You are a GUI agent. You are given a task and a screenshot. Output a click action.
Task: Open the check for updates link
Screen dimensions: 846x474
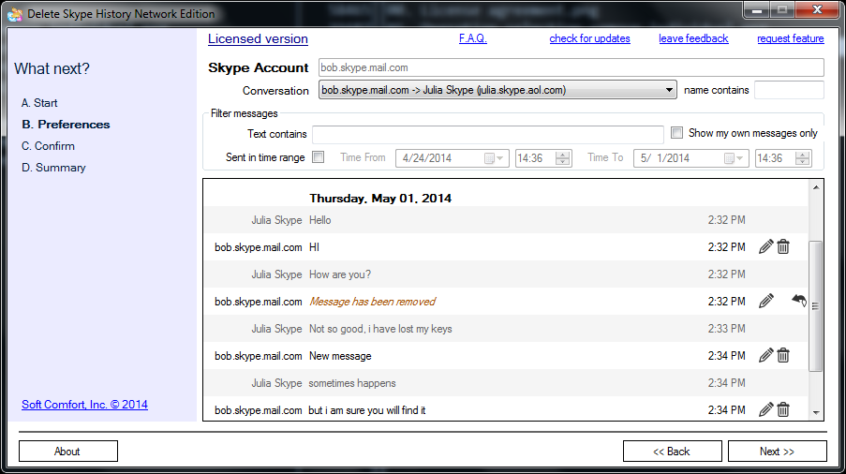pos(589,38)
